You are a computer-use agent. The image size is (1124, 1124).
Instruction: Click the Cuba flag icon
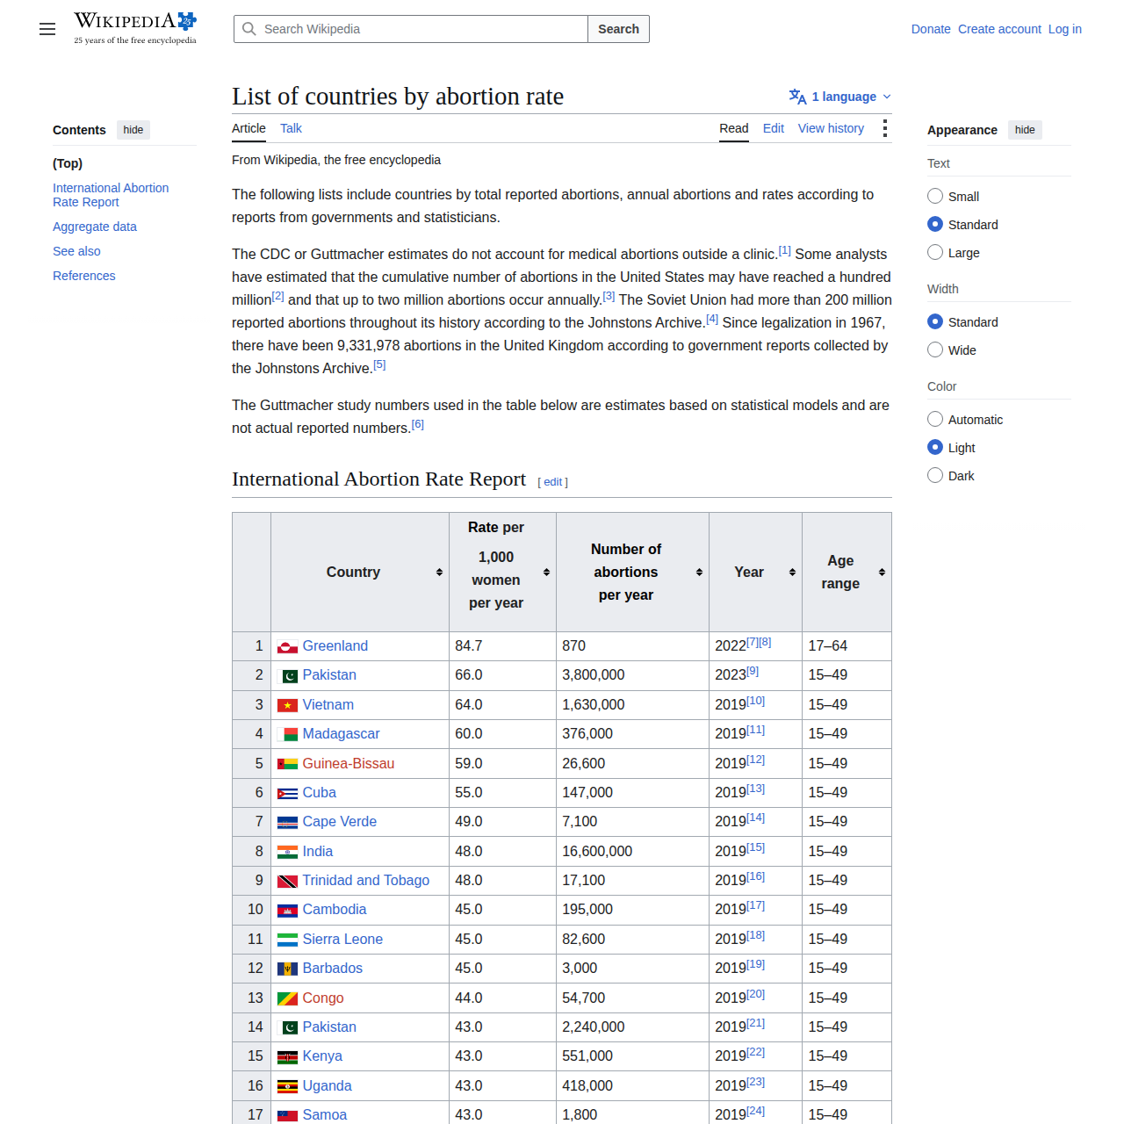pos(287,793)
